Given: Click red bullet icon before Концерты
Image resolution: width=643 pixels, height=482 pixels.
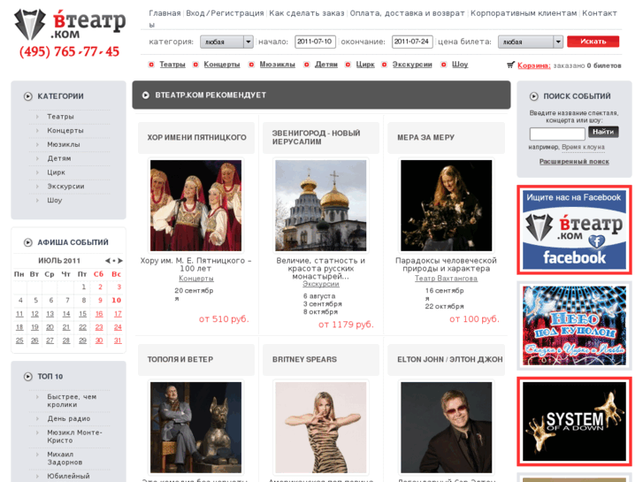Looking at the screenshot, I should 195,65.
